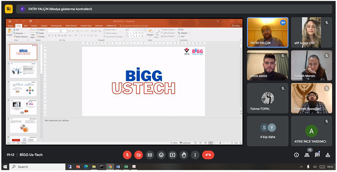Click the present screen icon
The image size is (337, 172).
pyautogui.click(x=172, y=155)
